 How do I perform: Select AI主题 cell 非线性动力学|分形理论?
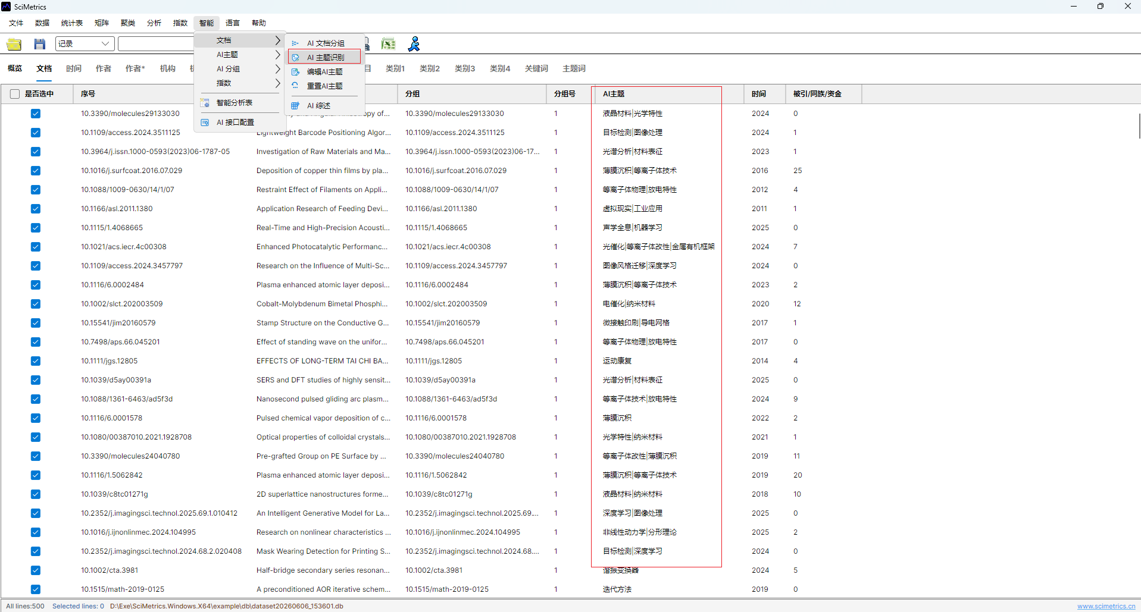[639, 532]
